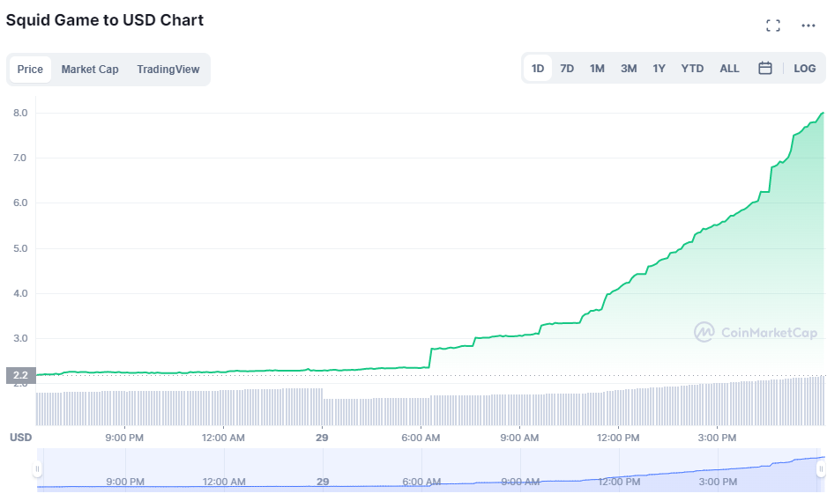Screen dimensions: 827x501
Task: Select the ALL time range
Action: click(x=729, y=69)
